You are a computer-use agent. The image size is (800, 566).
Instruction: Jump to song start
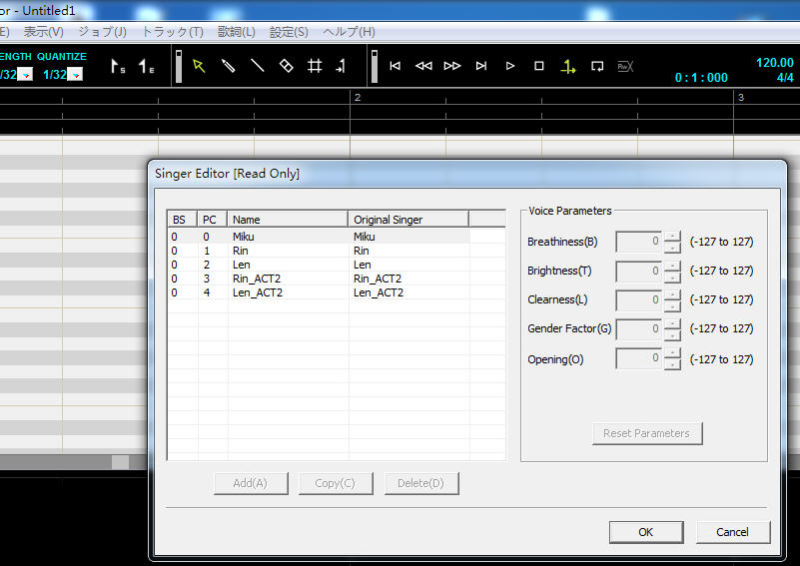(395, 66)
